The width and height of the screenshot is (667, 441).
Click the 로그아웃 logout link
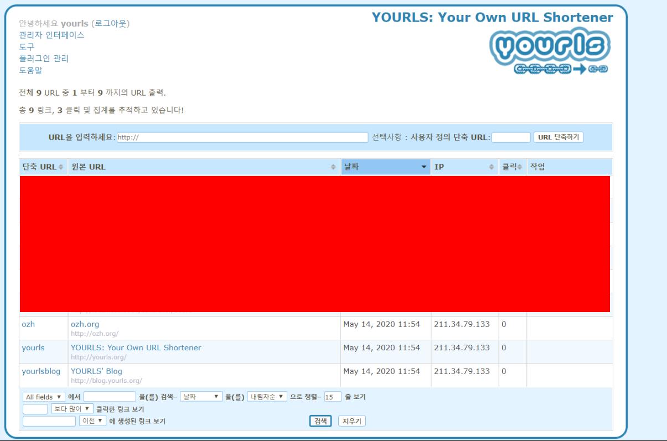tap(111, 23)
